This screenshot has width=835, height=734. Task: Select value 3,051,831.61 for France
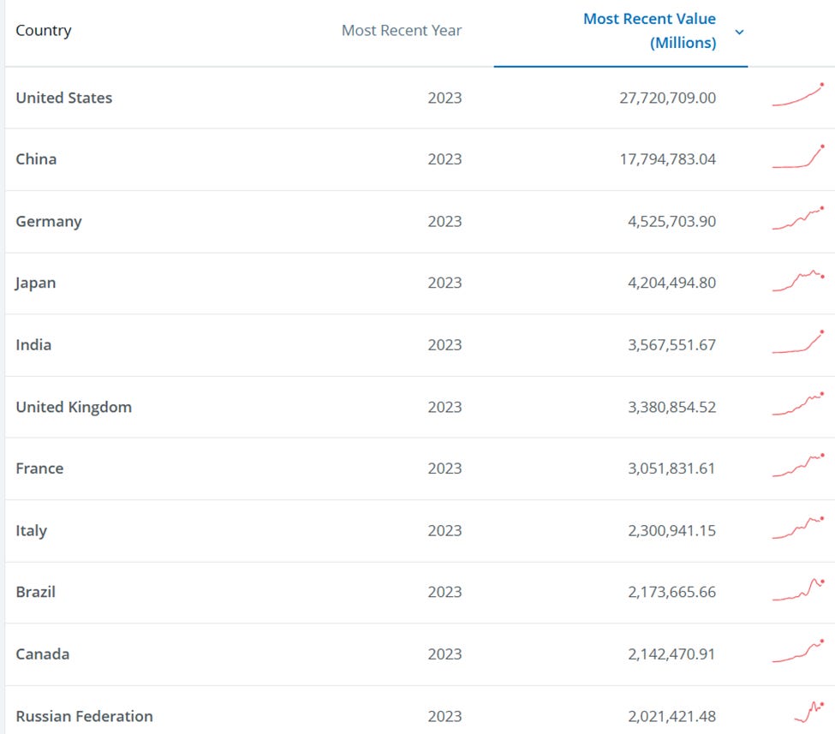[671, 468]
